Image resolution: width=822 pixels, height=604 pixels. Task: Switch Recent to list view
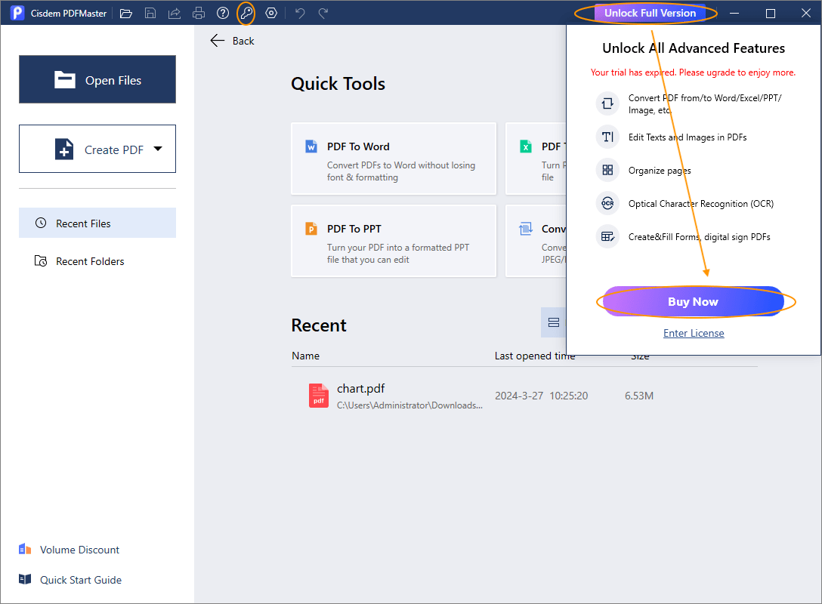(x=554, y=322)
